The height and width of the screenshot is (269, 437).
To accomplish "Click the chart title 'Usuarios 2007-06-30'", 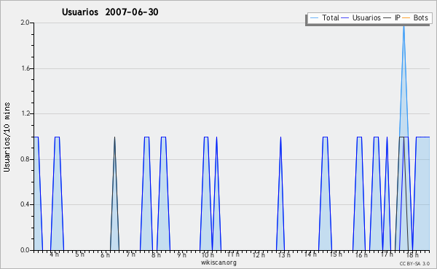I will (x=110, y=12).
